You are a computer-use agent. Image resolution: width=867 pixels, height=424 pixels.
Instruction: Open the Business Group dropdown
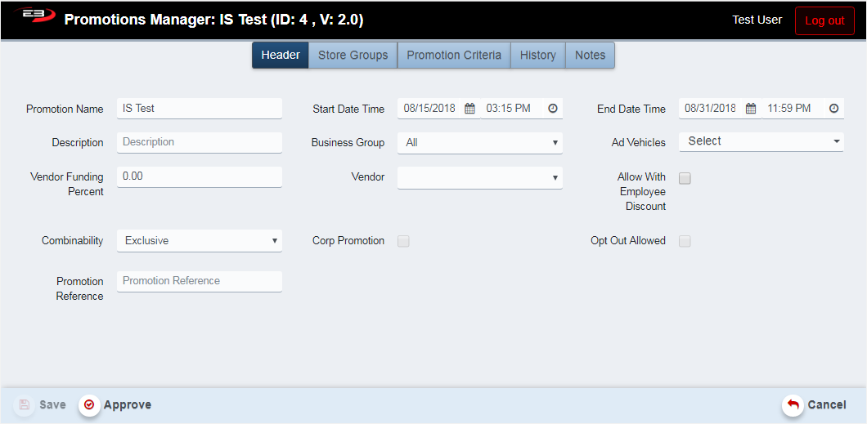coord(479,143)
